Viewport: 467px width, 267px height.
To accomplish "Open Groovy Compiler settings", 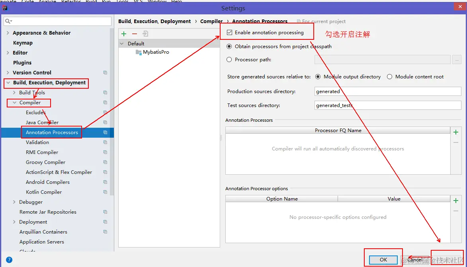I will (x=45, y=162).
